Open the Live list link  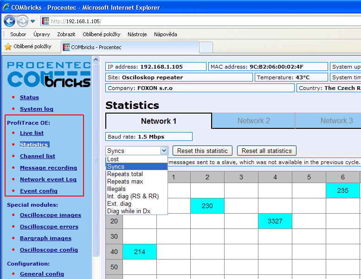point(32,133)
